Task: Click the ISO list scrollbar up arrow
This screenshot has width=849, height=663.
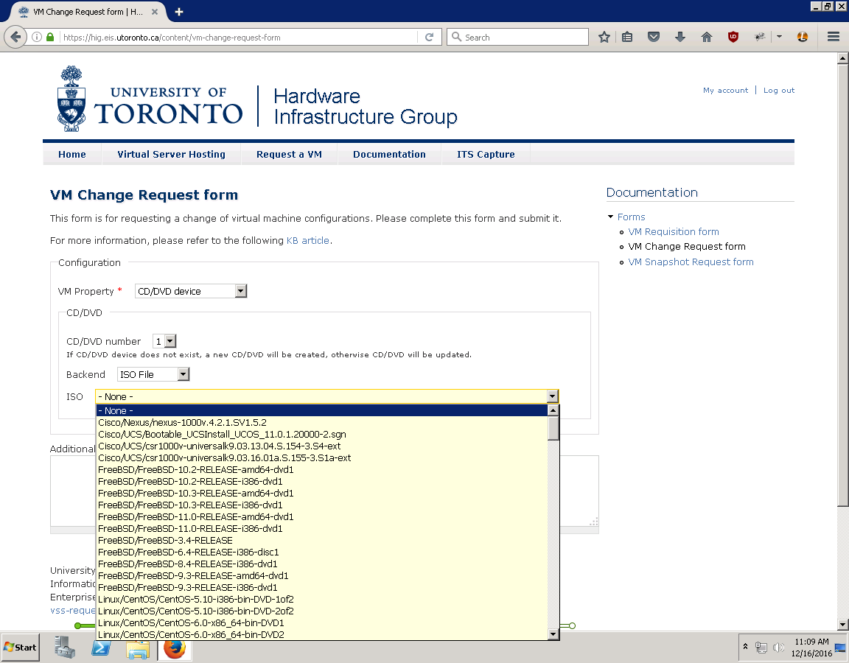Action: 553,410
